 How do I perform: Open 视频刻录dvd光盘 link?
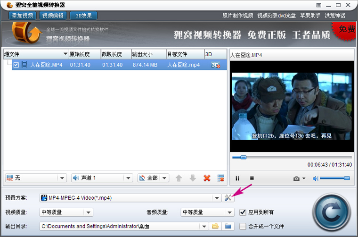(277, 16)
